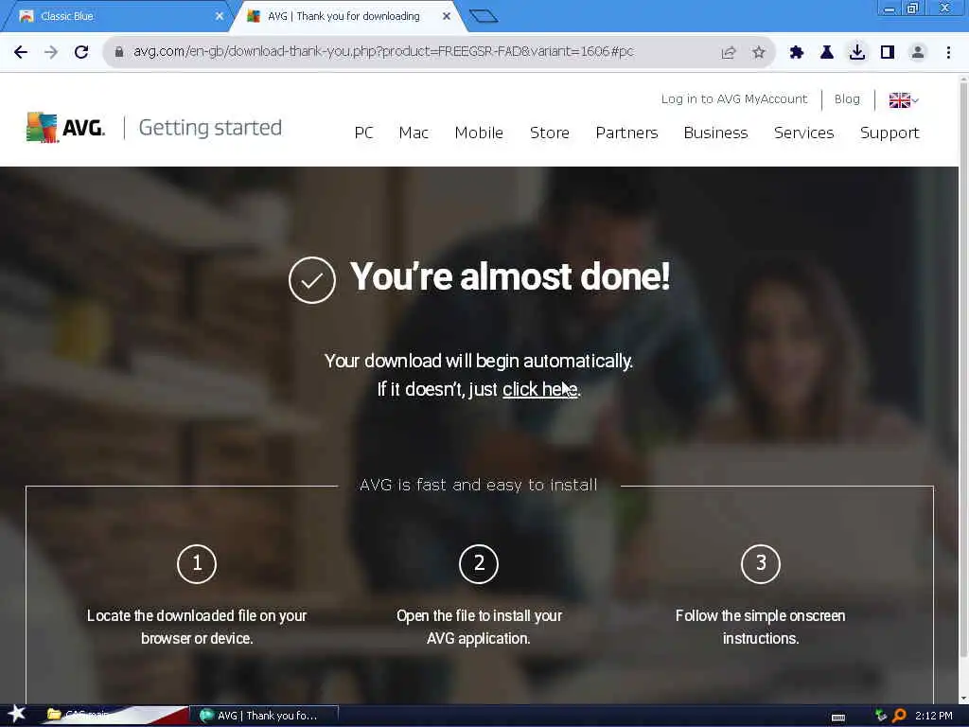The width and height of the screenshot is (969, 727).
Task: Click the 'Getting started' heading text
Action: (x=210, y=128)
